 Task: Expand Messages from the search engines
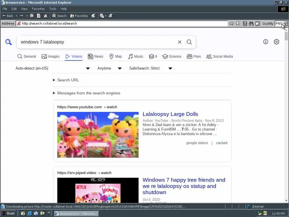point(87,93)
